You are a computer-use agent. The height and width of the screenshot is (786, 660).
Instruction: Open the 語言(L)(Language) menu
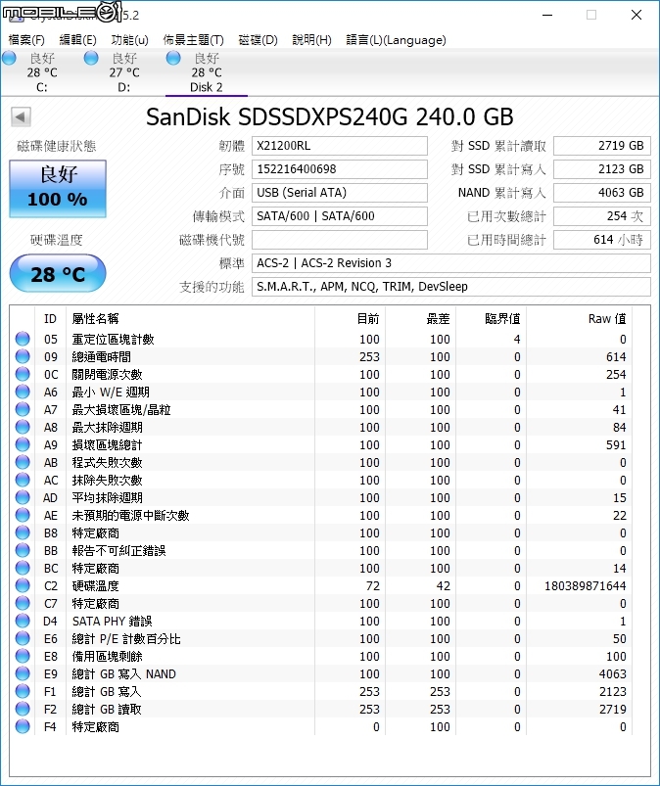[x=396, y=40]
